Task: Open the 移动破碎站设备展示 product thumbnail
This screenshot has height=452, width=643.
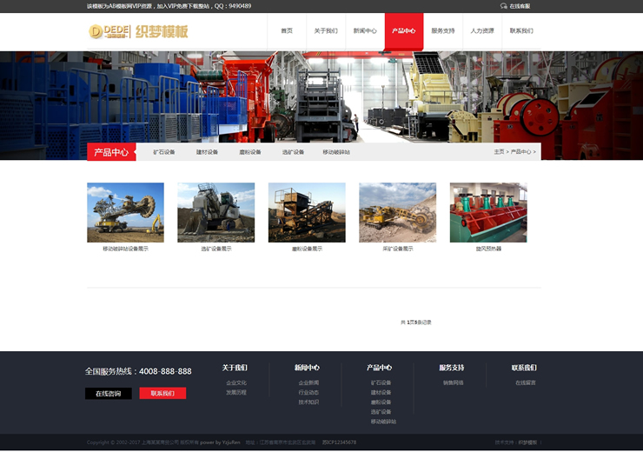Action: click(x=125, y=212)
